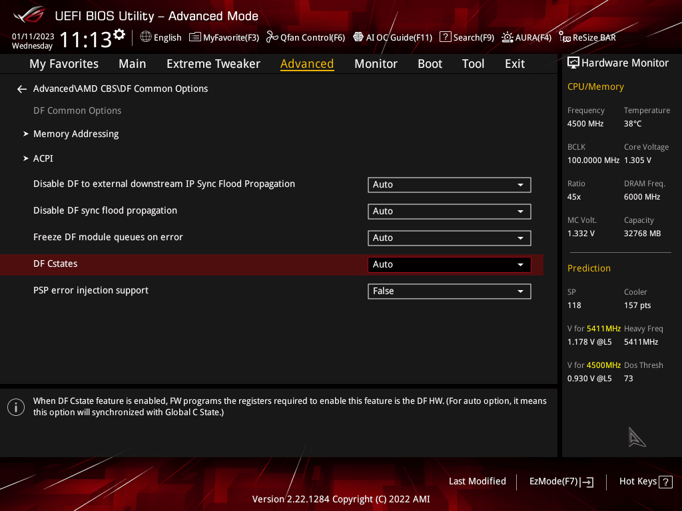Image resolution: width=682 pixels, height=511 pixels.
Task: Open the Search(F9) question icon
Action: (x=445, y=37)
